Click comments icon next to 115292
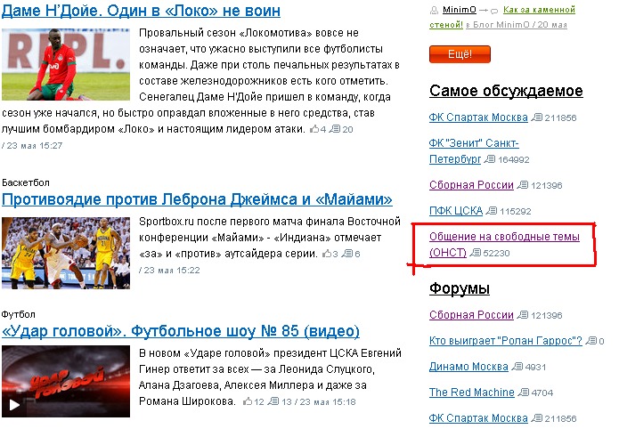 (492, 211)
